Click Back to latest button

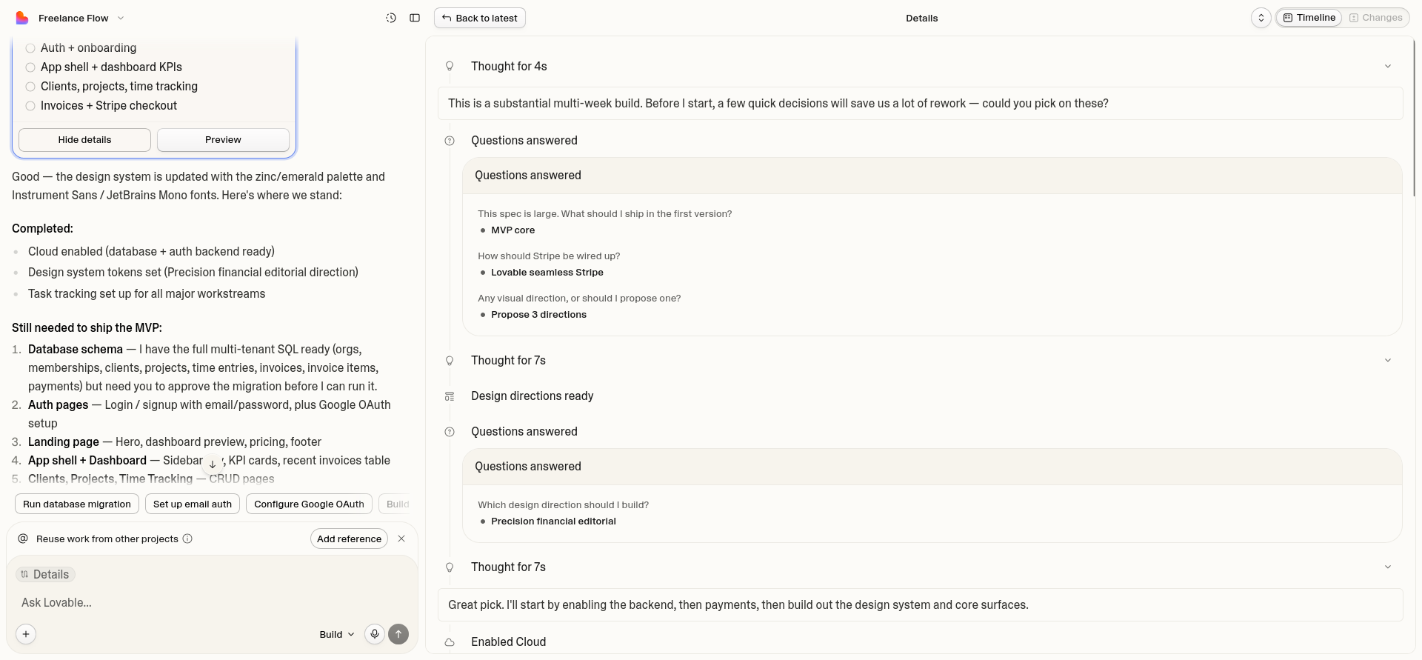tap(480, 18)
